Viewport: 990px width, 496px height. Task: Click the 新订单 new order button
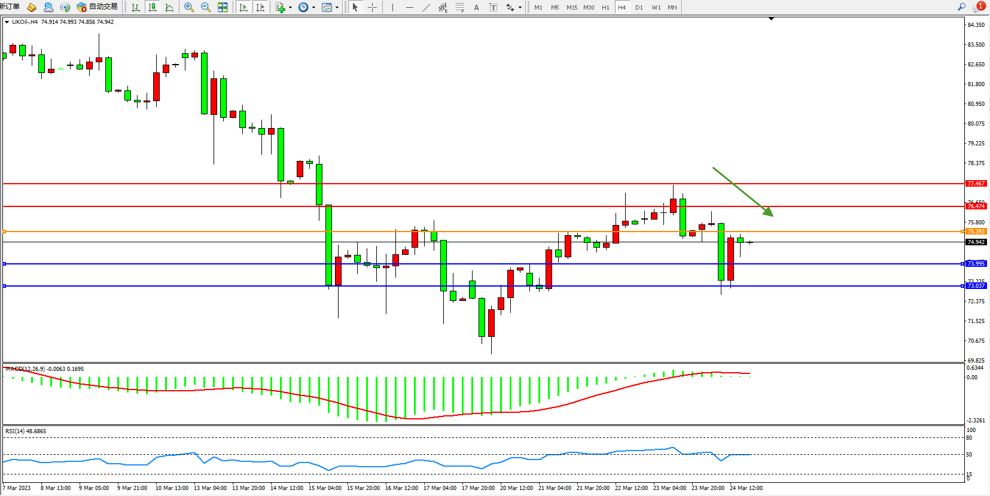pos(10,7)
